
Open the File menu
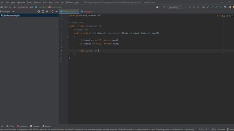[2, 3]
